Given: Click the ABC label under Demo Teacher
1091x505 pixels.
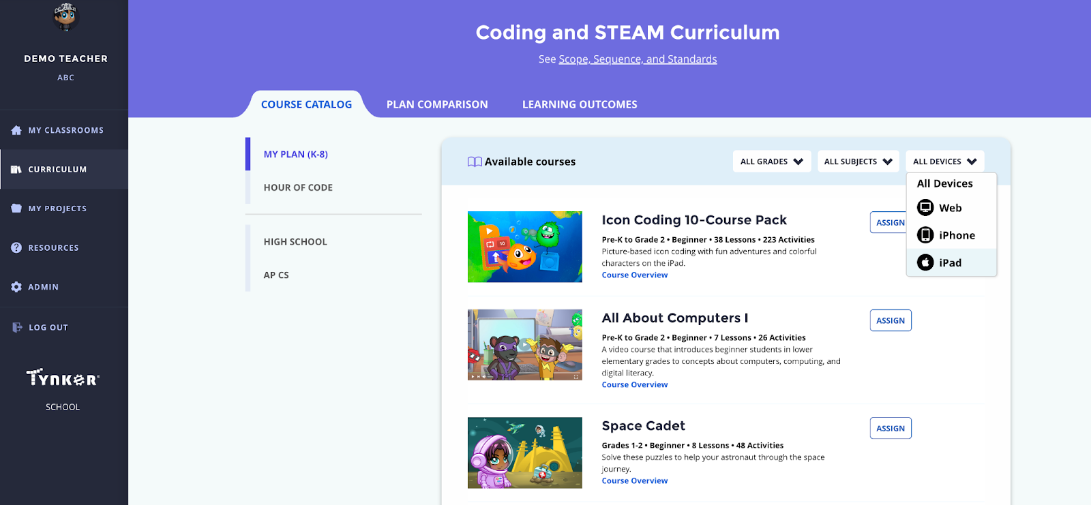Looking at the screenshot, I should click(x=65, y=78).
